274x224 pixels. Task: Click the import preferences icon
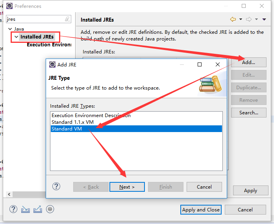coord(26,209)
